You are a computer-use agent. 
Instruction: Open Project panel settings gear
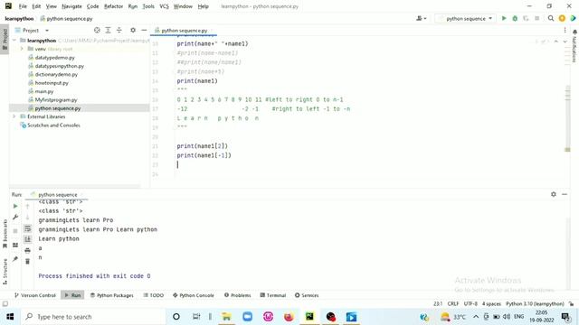tap(133, 30)
